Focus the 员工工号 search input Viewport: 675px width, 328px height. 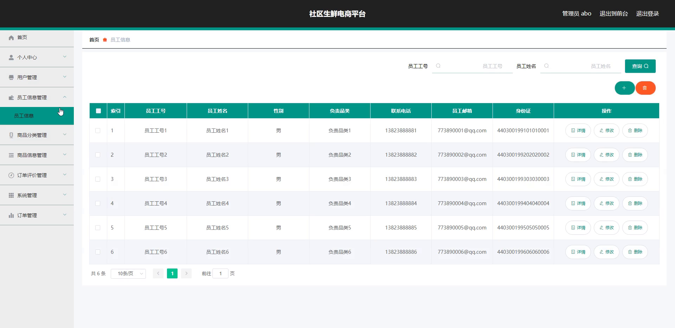(x=472, y=66)
